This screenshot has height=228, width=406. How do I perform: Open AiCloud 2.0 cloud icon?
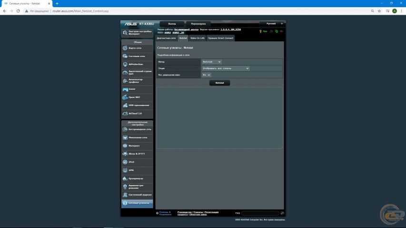pos(125,114)
